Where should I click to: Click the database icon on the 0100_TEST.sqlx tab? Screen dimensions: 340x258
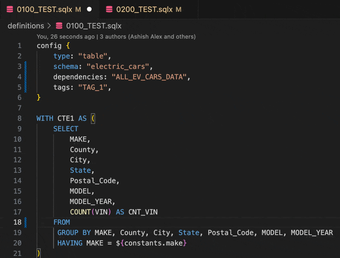point(9,9)
